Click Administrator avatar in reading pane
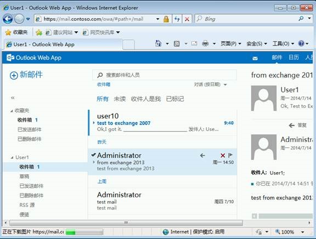Screen dimensions: 316x239 click(263, 147)
